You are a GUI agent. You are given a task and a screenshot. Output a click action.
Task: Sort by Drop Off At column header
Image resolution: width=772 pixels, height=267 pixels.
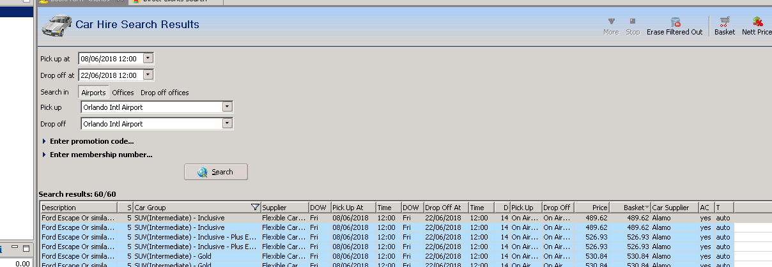coord(446,208)
